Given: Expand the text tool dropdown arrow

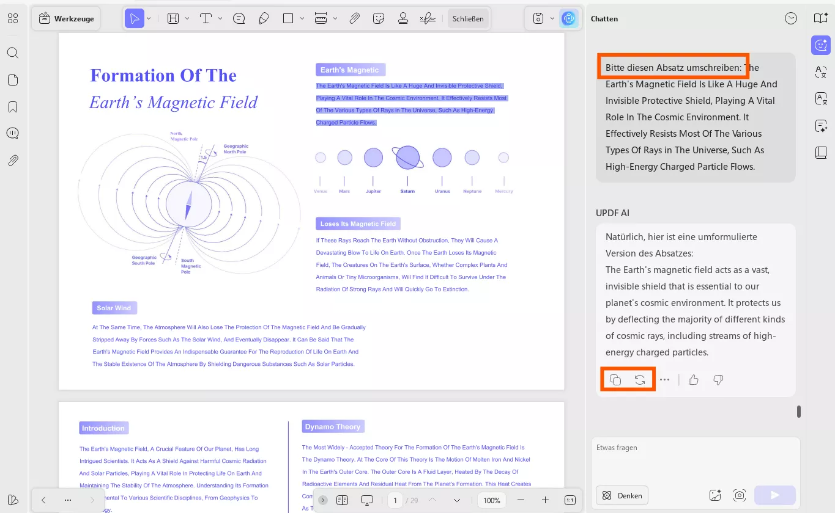Looking at the screenshot, I should point(220,18).
